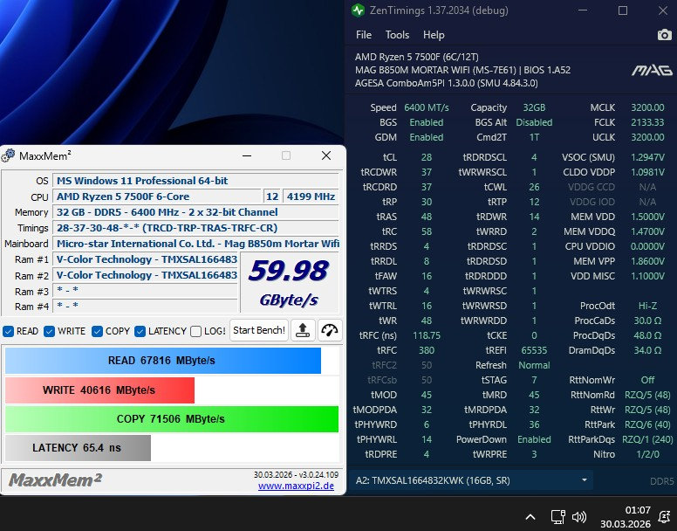Image resolution: width=677 pixels, height=531 pixels.
Task: Uncheck the LATENCY checkbox in MaxxMem
Action: pos(140,331)
